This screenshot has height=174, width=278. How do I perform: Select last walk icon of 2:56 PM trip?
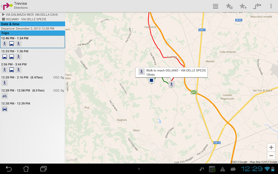pyautogui.click(x=18, y=70)
